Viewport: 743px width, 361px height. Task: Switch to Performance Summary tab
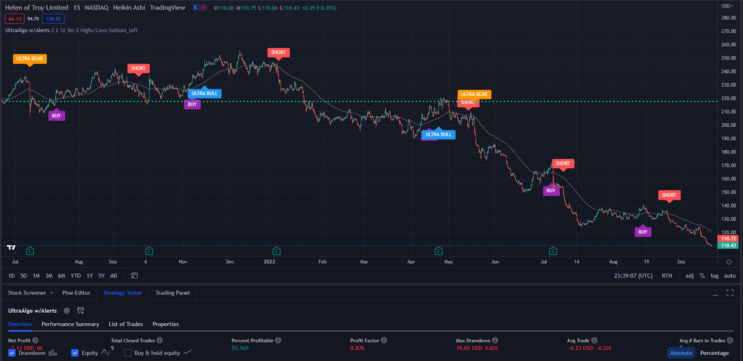[70, 324]
